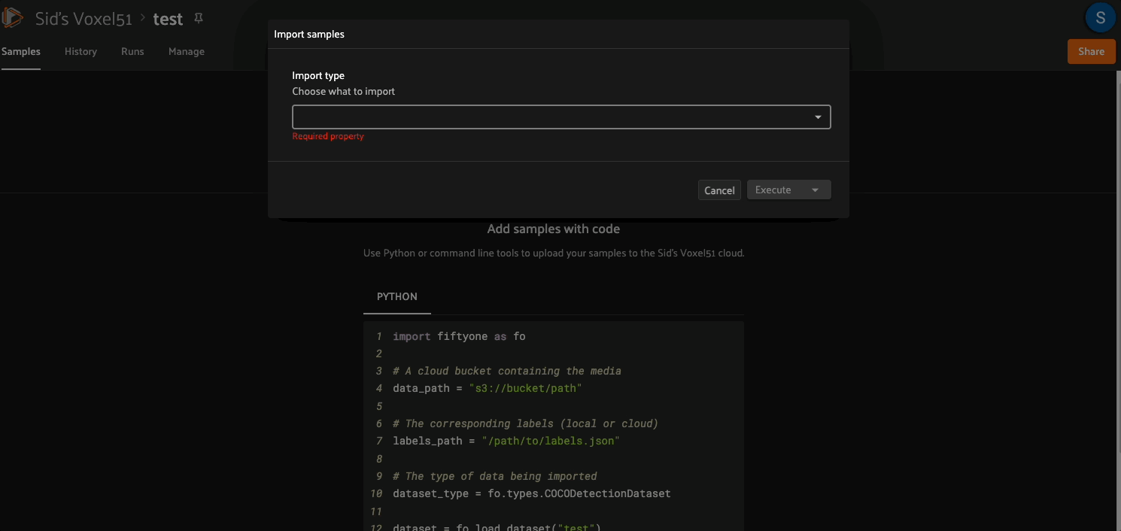Select the Manage tab
The width and height of the screenshot is (1121, 531).
(187, 51)
